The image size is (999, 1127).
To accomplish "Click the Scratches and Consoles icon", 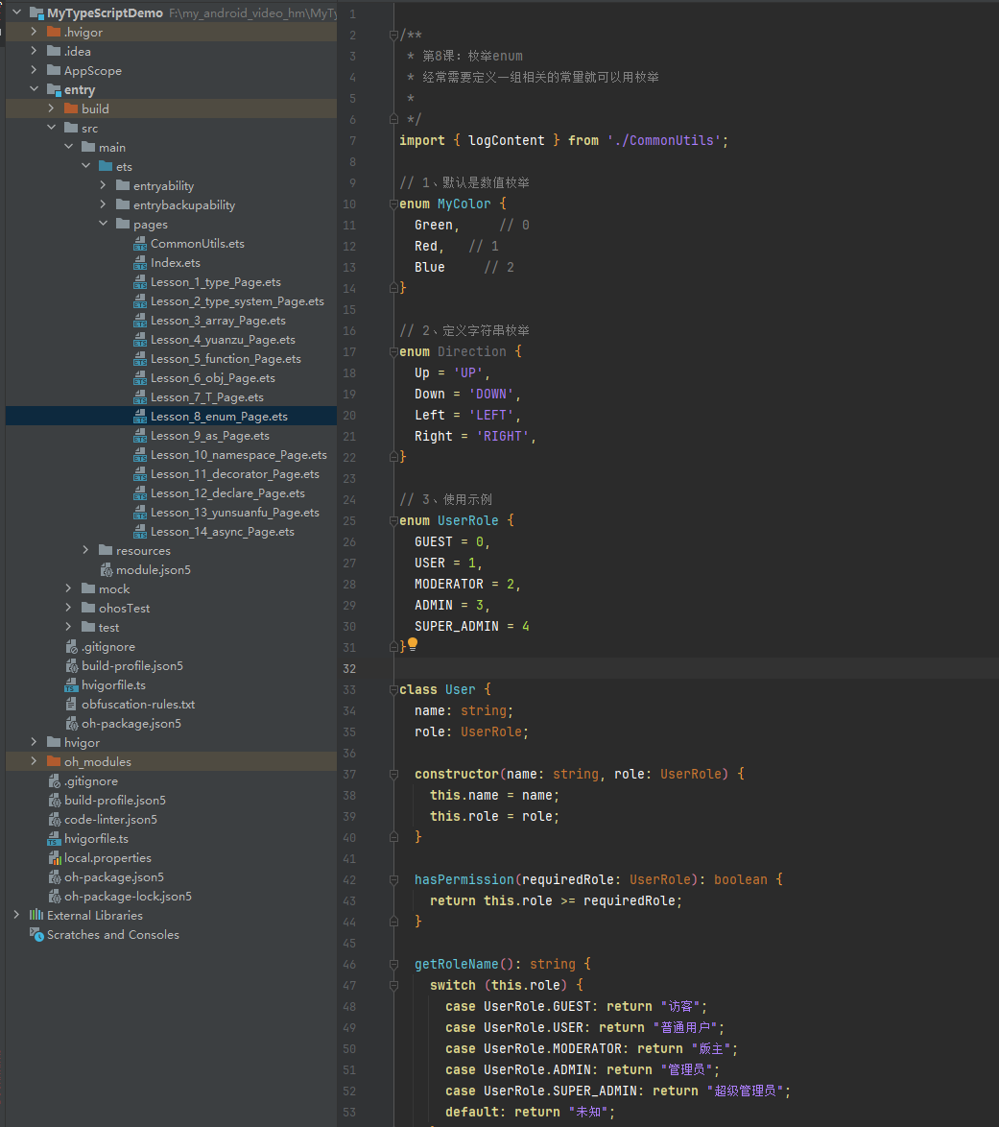I will pyautogui.click(x=36, y=934).
